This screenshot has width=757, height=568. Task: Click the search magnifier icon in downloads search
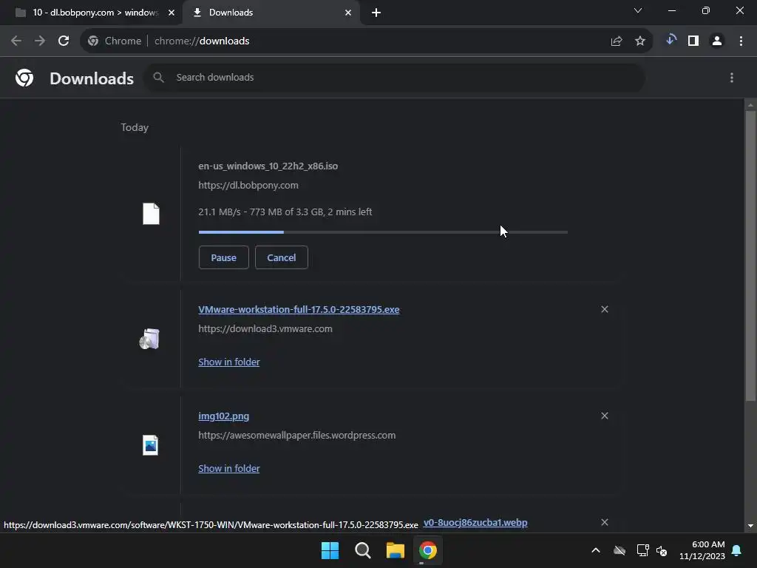point(158,77)
